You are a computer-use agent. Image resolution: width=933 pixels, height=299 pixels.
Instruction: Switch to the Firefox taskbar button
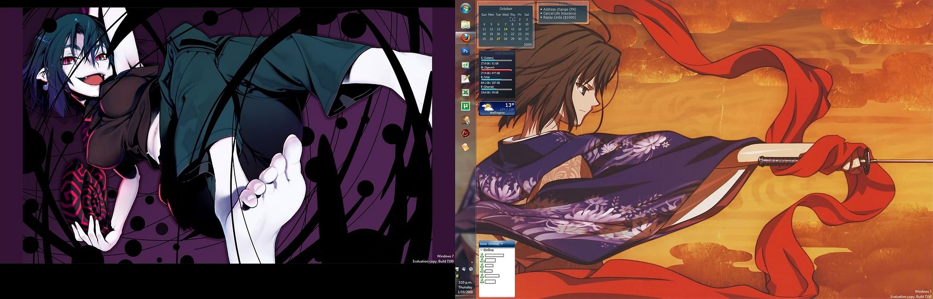(x=466, y=37)
